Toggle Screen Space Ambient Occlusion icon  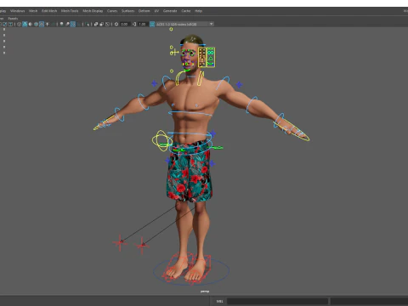pos(61,24)
